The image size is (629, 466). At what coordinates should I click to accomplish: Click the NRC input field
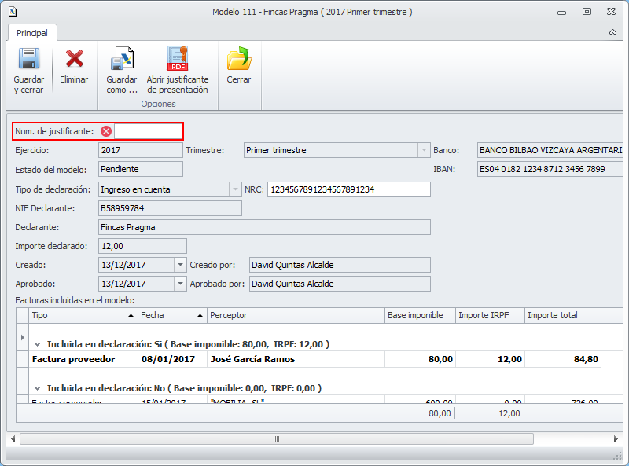point(348,189)
